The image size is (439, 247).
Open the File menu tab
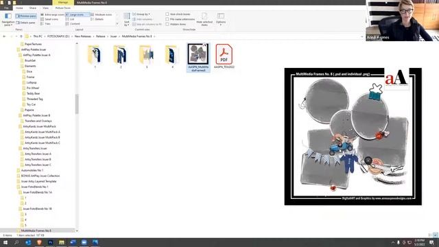tap(6, 8)
